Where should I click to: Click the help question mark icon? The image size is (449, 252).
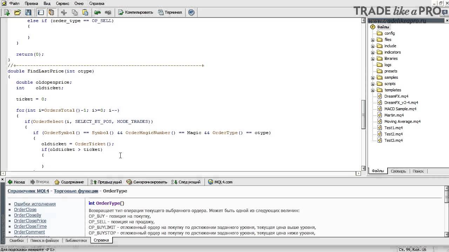click(x=192, y=12)
